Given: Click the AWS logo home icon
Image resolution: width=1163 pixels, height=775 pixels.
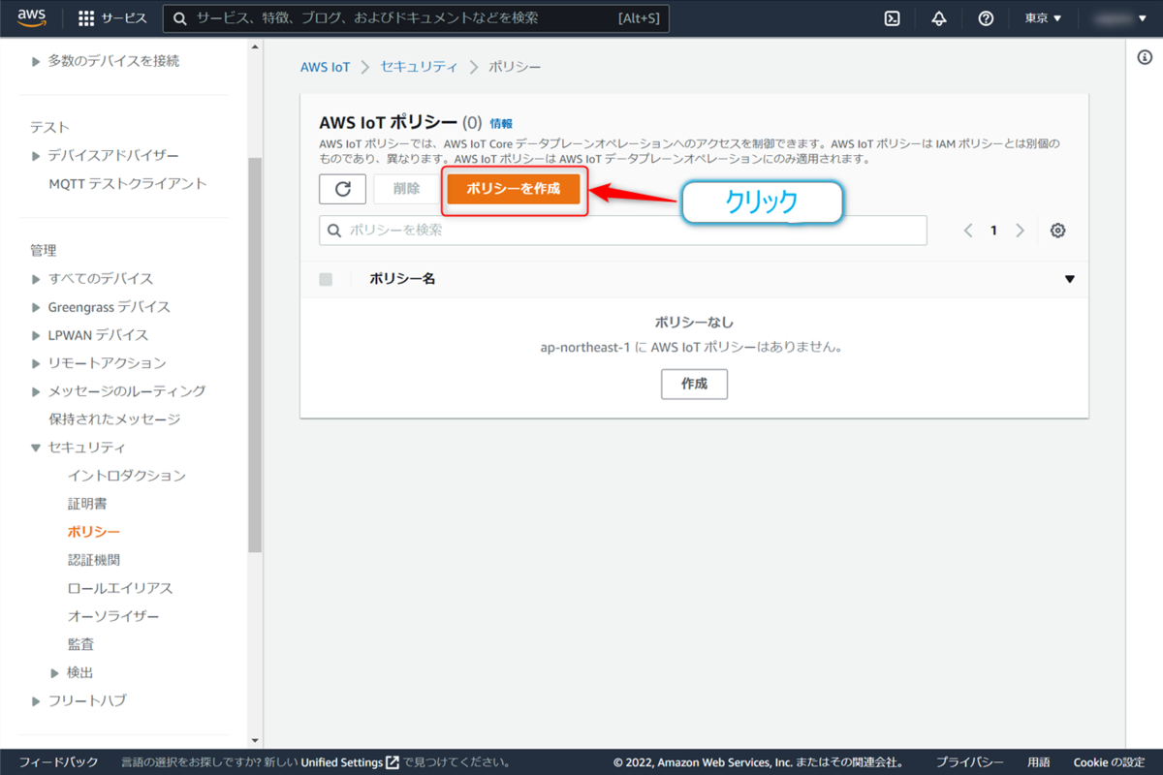Looking at the screenshot, I should 32,17.
